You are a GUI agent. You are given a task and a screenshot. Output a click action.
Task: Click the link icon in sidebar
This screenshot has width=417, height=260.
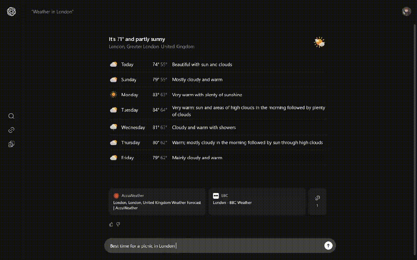tap(11, 130)
